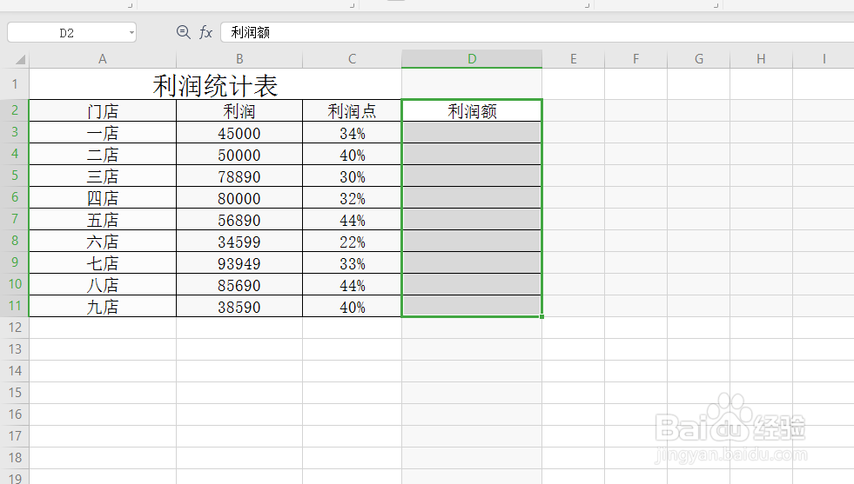Viewport: 854px width, 484px height.
Task: Click the cell with value 93949
Action: (239, 263)
